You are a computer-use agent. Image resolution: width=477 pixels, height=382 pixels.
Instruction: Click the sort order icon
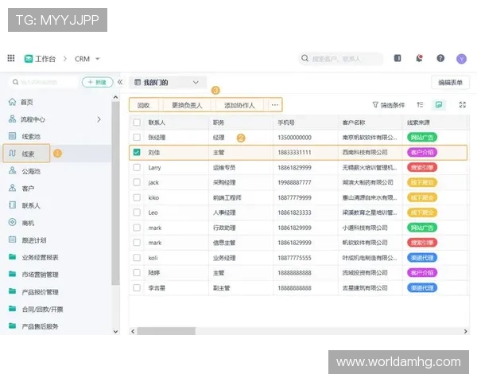pos(420,105)
